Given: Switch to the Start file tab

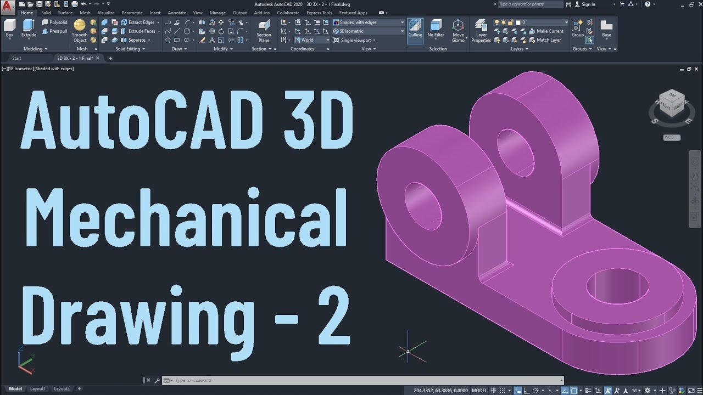Looking at the screenshot, I should pyautogui.click(x=16, y=58).
